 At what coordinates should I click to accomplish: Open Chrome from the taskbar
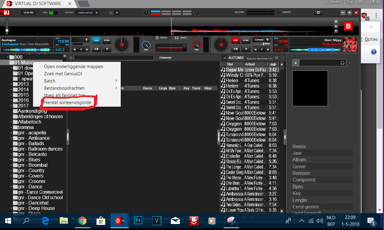click(x=82, y=221)
